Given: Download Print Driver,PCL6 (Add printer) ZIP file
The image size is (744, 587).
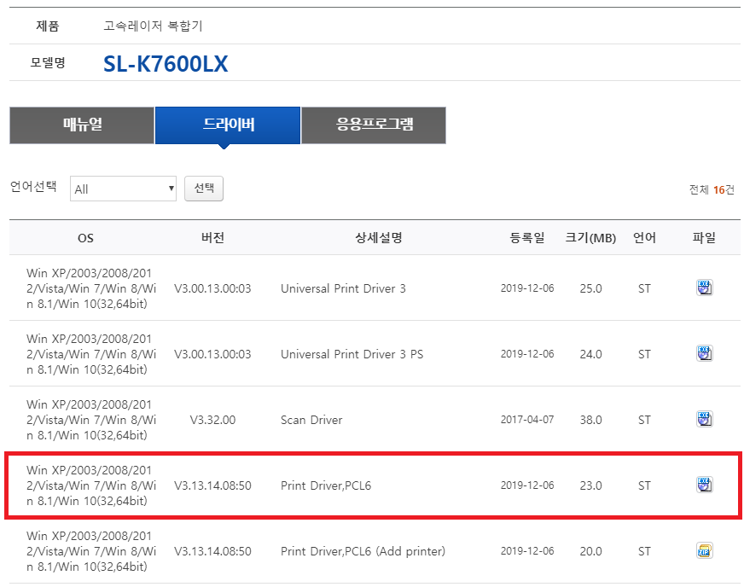Looking at the screenshot, I should click(704, 550).
